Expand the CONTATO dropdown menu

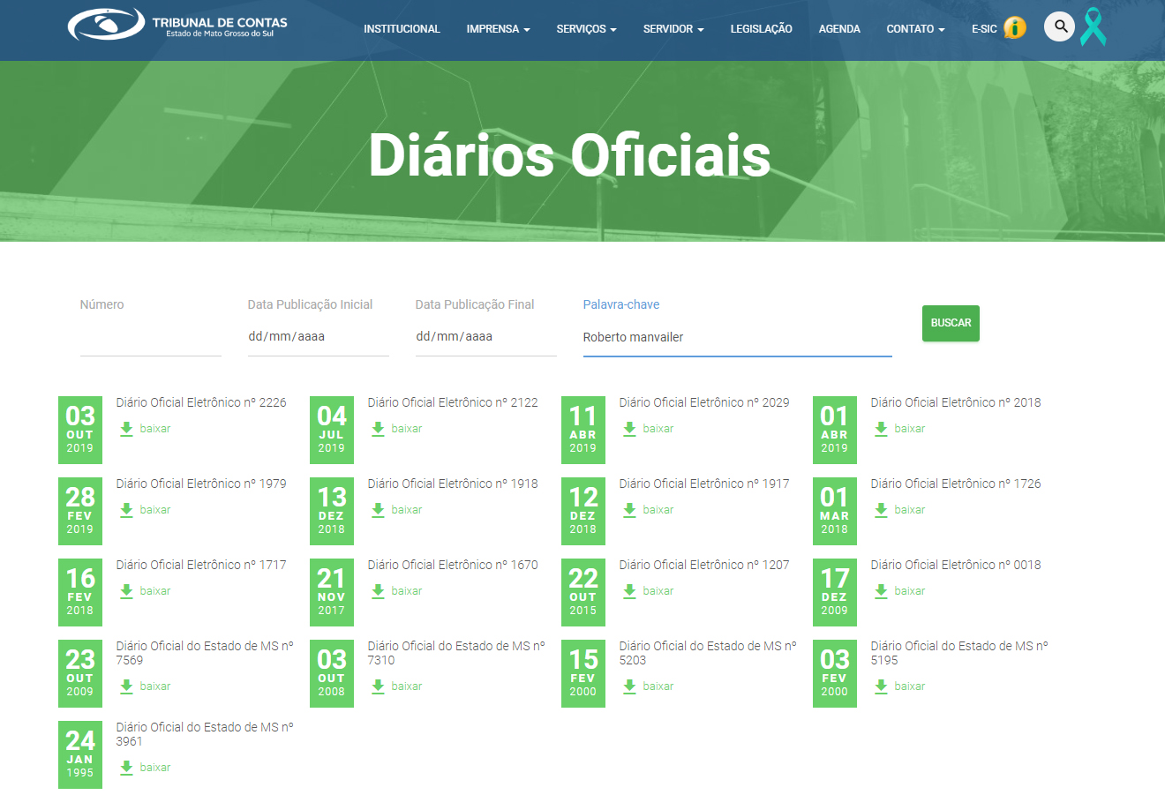click(x=915, y=29)
